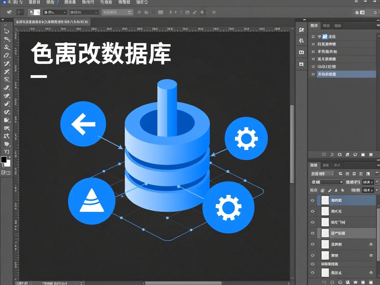Image resolution: width=380 pixels, height=285 pixels.
Task: Select the Lasso tool in the left toolbar
Action: coord(6,39)
